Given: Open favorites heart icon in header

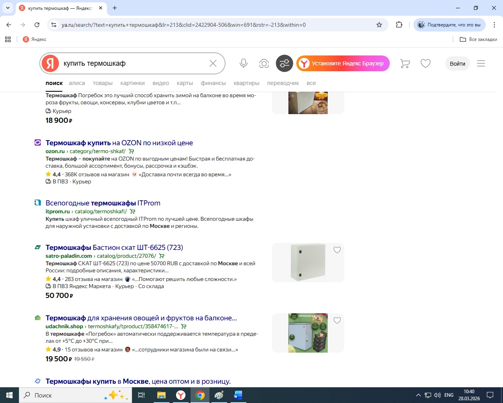Looking at the screenshot, I should [426, 63].
